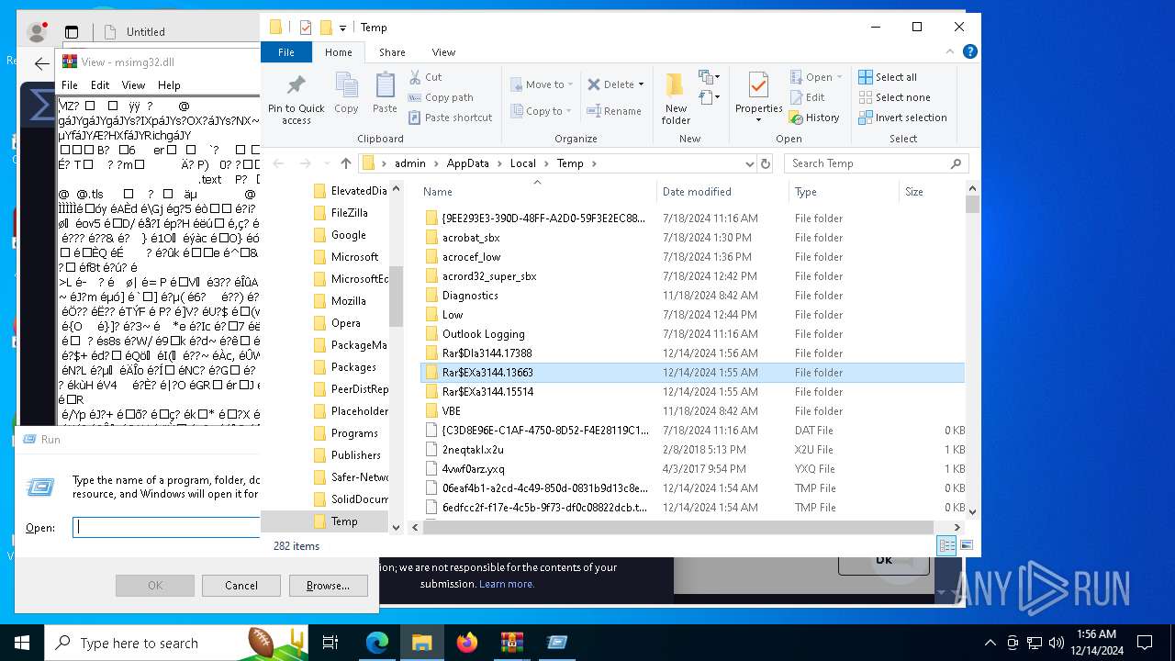
Task: Click the Open input in Run dialog
Action: click(165, 527)
